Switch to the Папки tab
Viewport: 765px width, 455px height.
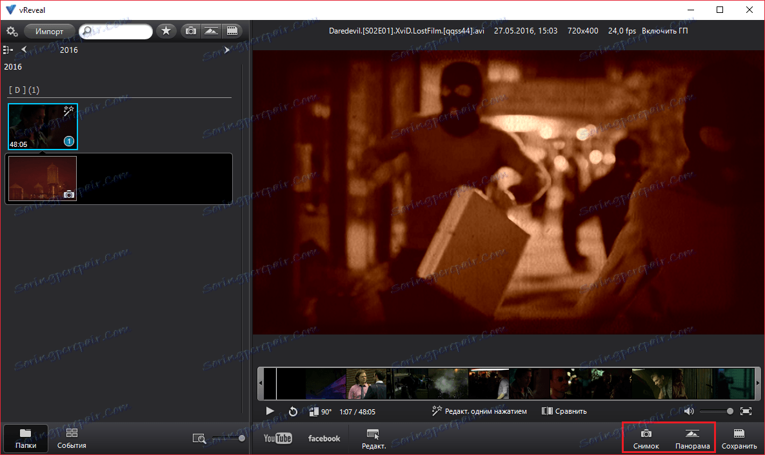coord(25,438)
